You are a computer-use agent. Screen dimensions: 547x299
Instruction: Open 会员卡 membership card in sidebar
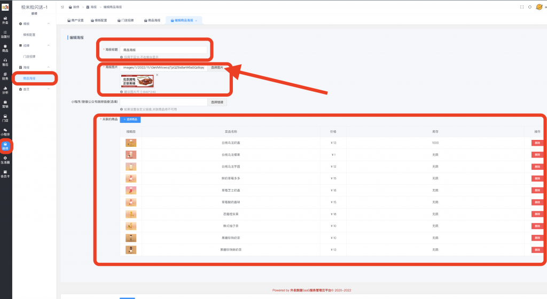[5, 174]
